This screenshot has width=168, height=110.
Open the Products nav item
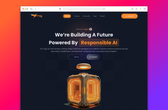click(x=77, y=16)
